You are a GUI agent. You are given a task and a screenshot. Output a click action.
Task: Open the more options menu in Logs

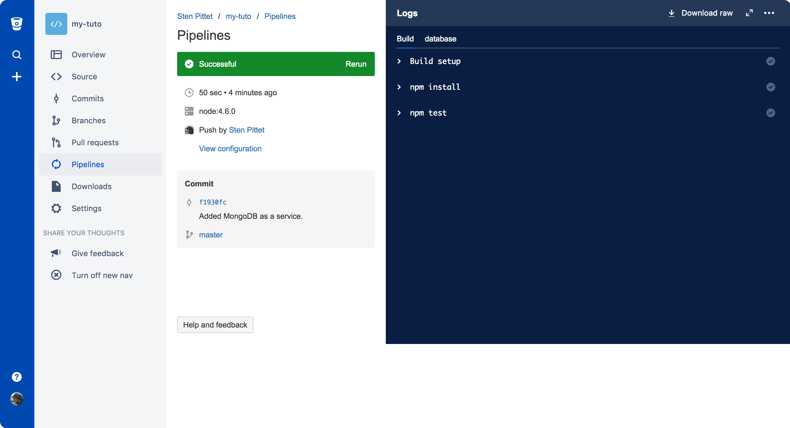tap(770, 13)
